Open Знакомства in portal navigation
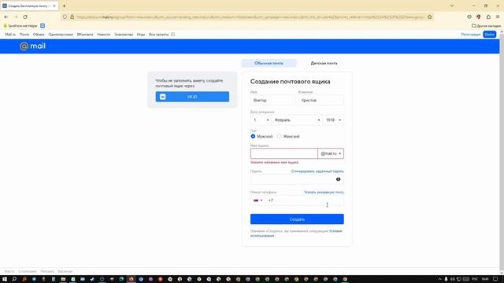 (x=124, y=35)
